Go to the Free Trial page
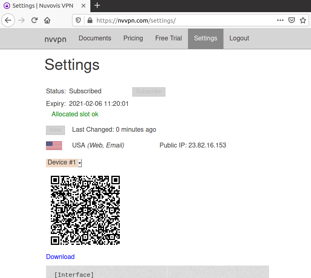Viewport: 311px width, 278px height. pos(168,38)
